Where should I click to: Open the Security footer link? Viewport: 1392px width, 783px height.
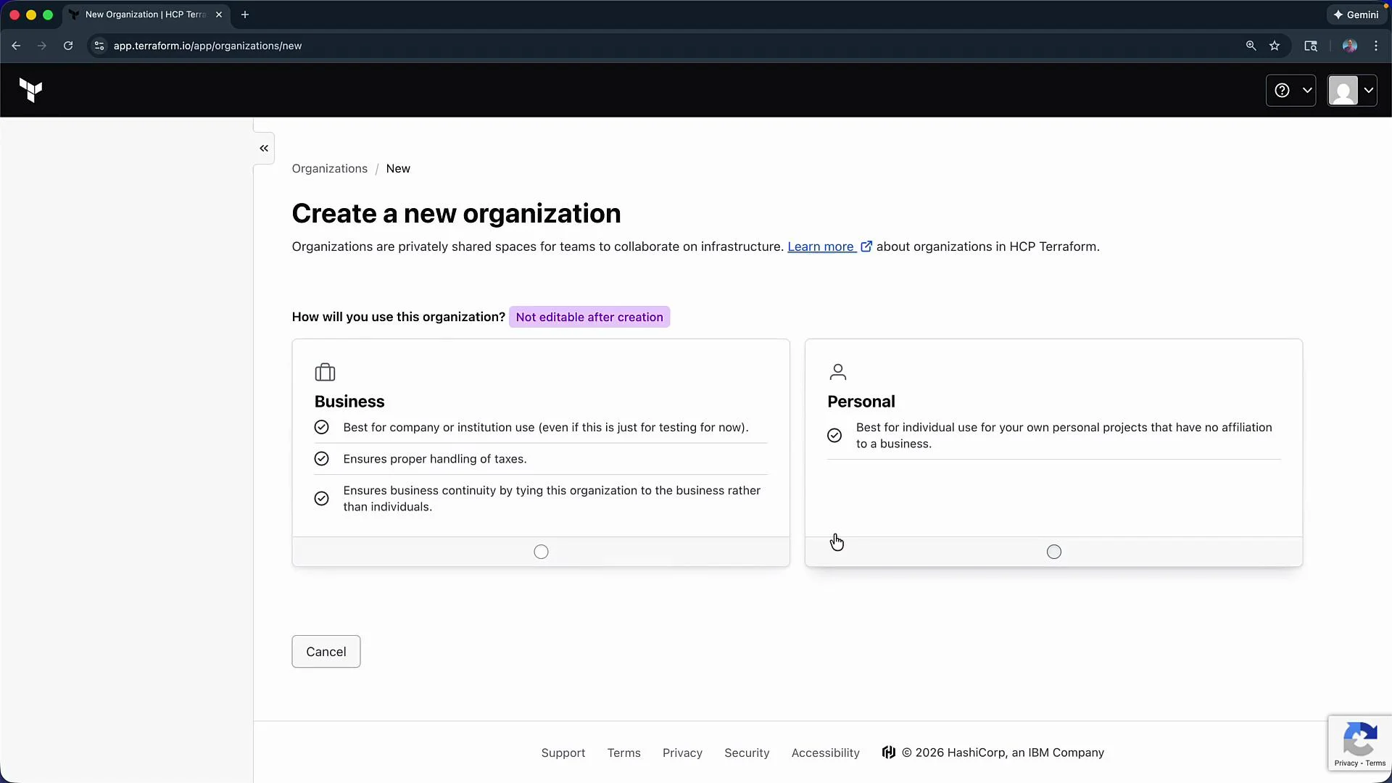[x=747, y=753]
